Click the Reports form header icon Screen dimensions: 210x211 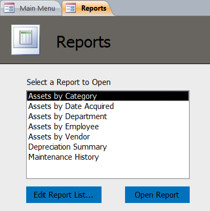pyautogui.click(x=26, y=40)
